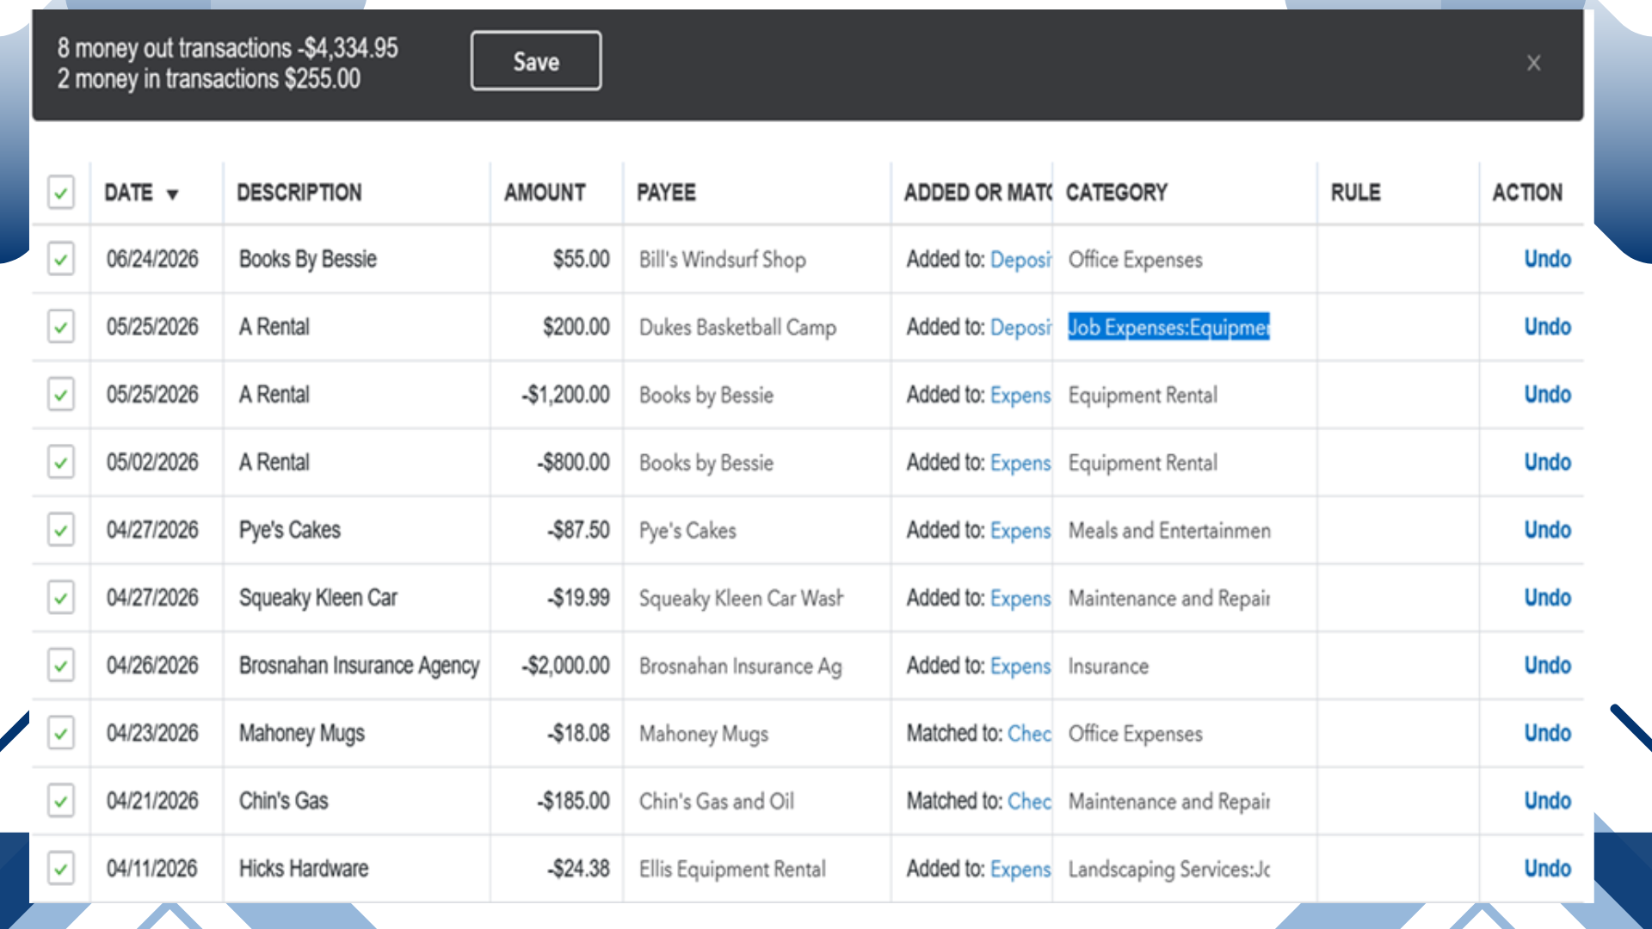Open Expense link in Hicks Hardware row
Screen dimensions: 1652x929
1020,869
